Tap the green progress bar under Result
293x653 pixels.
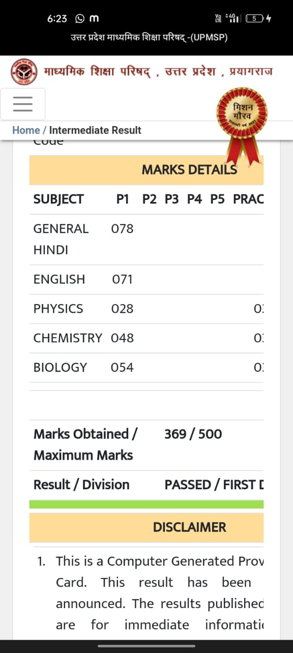click(146, 505)
